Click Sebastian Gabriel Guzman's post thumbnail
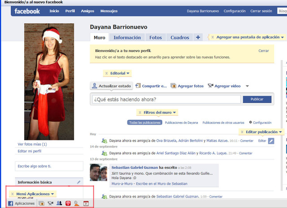Image resolution: width=287 pixels, height=208 pixels. tap(99, 172)
